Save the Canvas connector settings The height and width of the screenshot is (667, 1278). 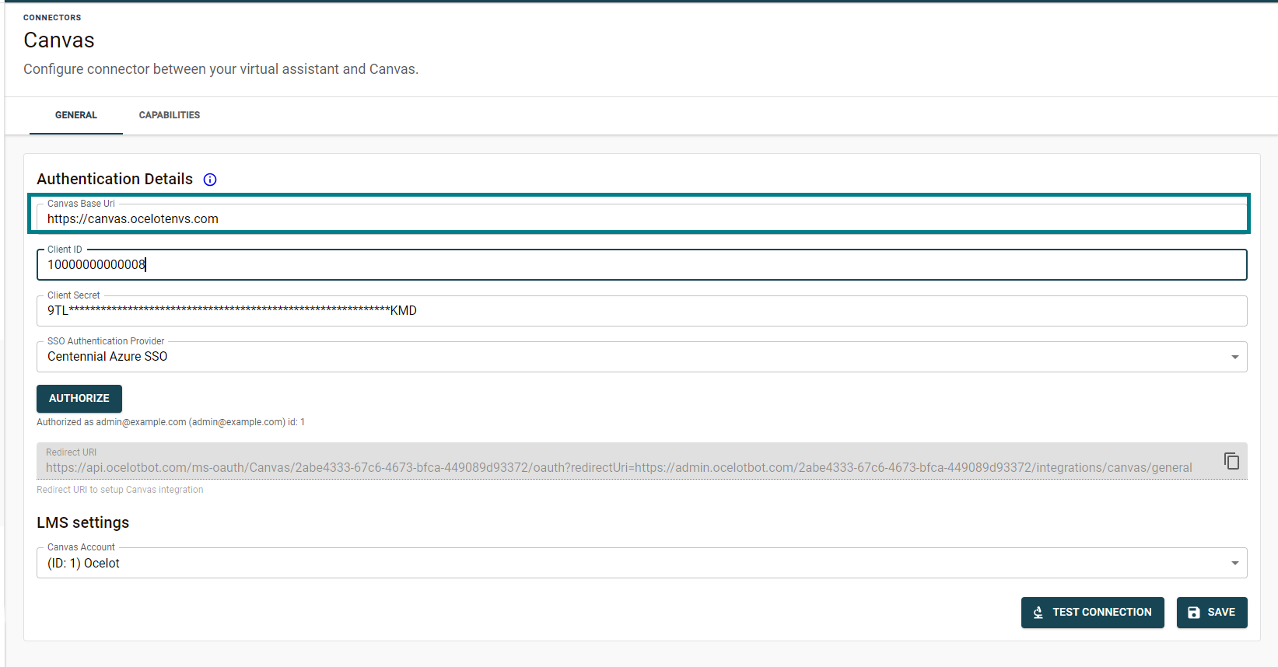(1212, 613)
